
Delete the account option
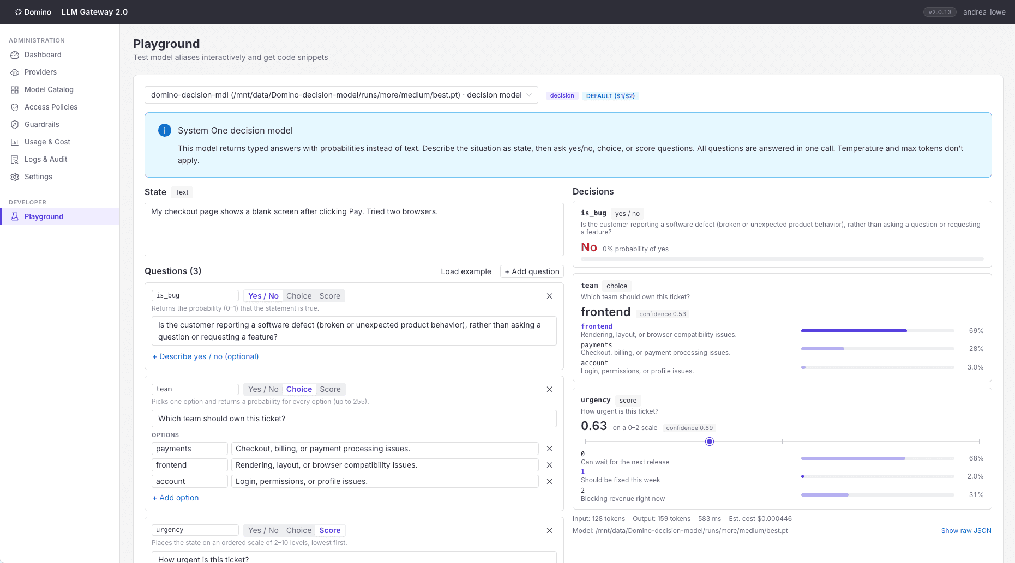click(x=549, y=481)
